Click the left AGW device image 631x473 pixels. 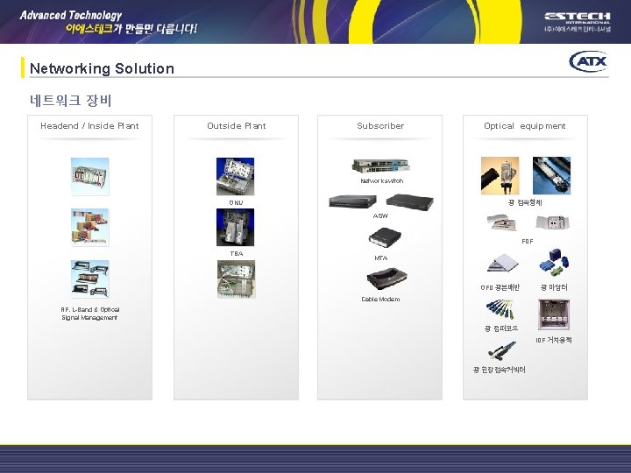point(353,201)
